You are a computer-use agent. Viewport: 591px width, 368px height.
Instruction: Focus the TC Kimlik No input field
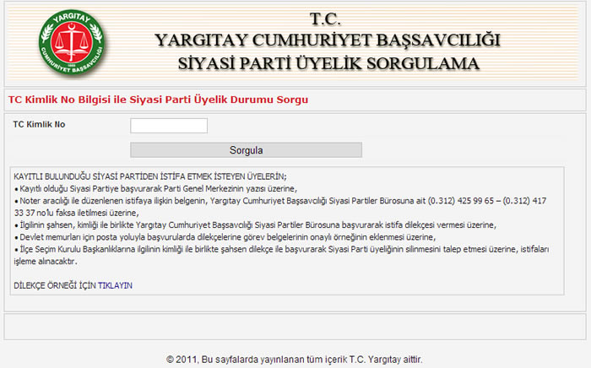point(169,126)
